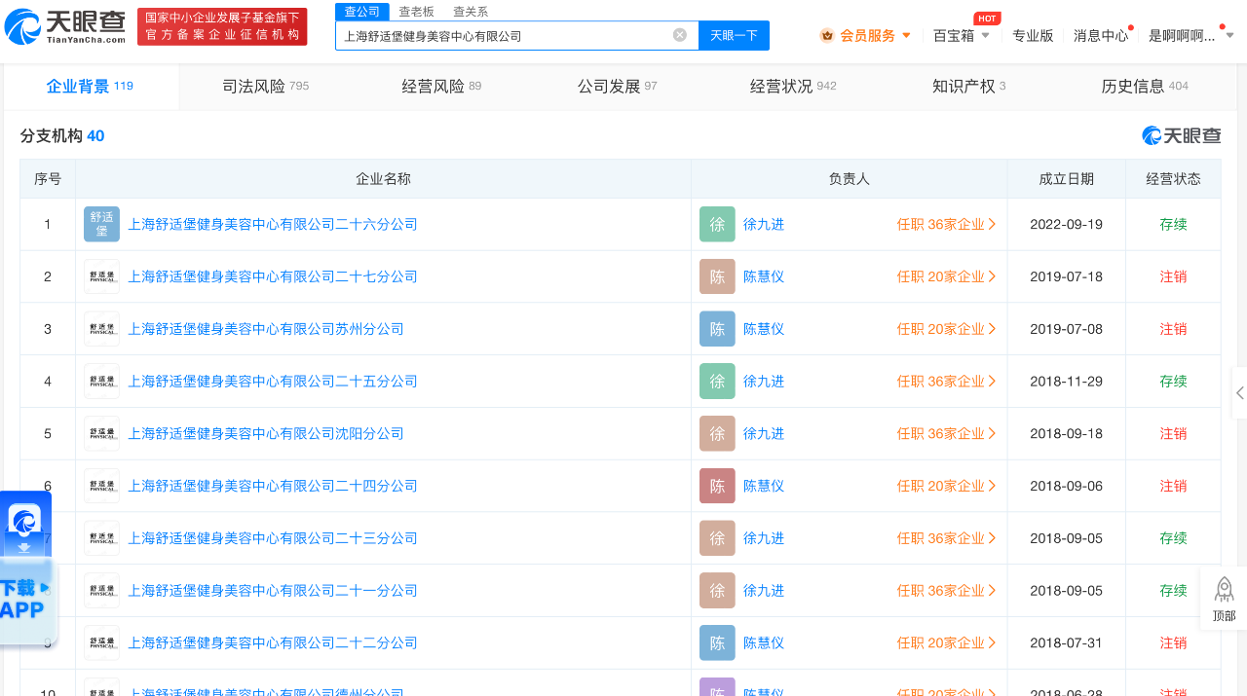
Task: Click the Tianyancha logo in header
Action: (x=66, y=26)
